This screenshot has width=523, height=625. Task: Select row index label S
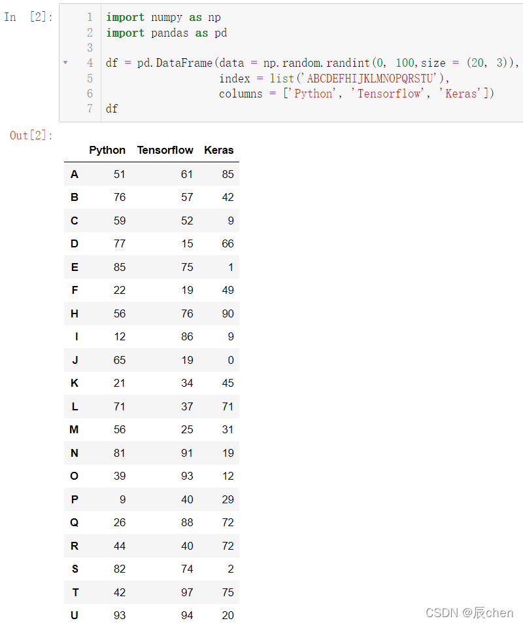(x=75, y=569)
